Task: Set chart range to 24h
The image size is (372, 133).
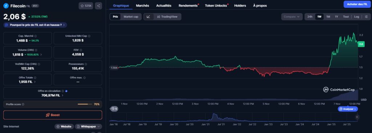Action: 310,17
